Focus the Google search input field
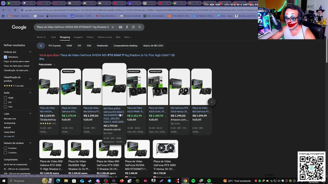 tap(73, 27)
